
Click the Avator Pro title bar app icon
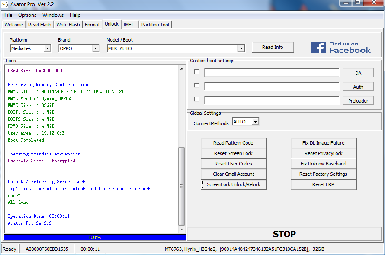click(5, 4)
